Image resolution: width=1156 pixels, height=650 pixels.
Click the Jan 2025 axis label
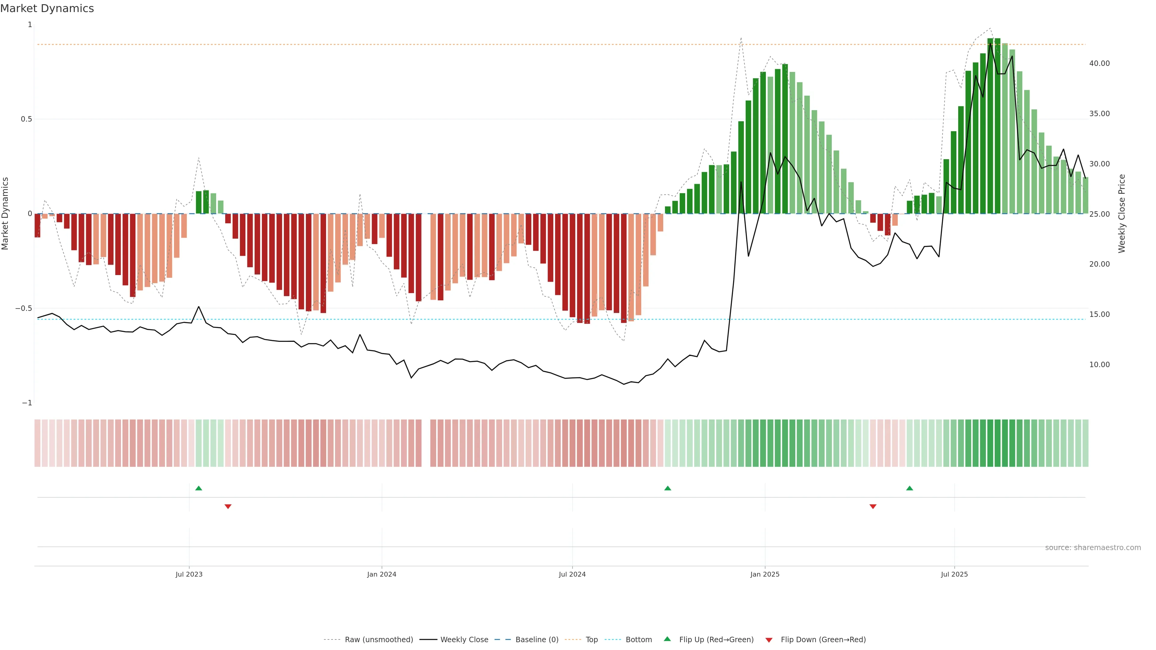click(x=765, y=574)
